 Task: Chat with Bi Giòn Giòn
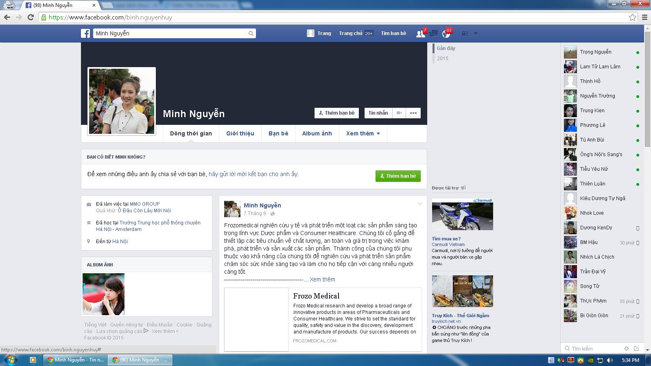[x=602, y=316]
